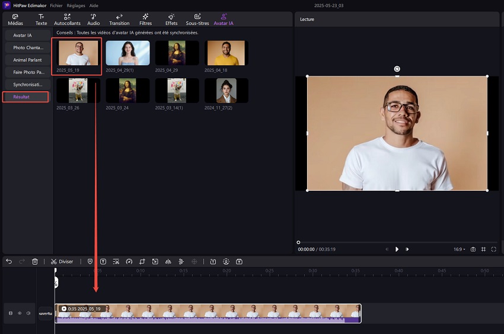This screenshot has width=504, height=334.
Task: Click the speed gauge icon
Action: (129, 262)
